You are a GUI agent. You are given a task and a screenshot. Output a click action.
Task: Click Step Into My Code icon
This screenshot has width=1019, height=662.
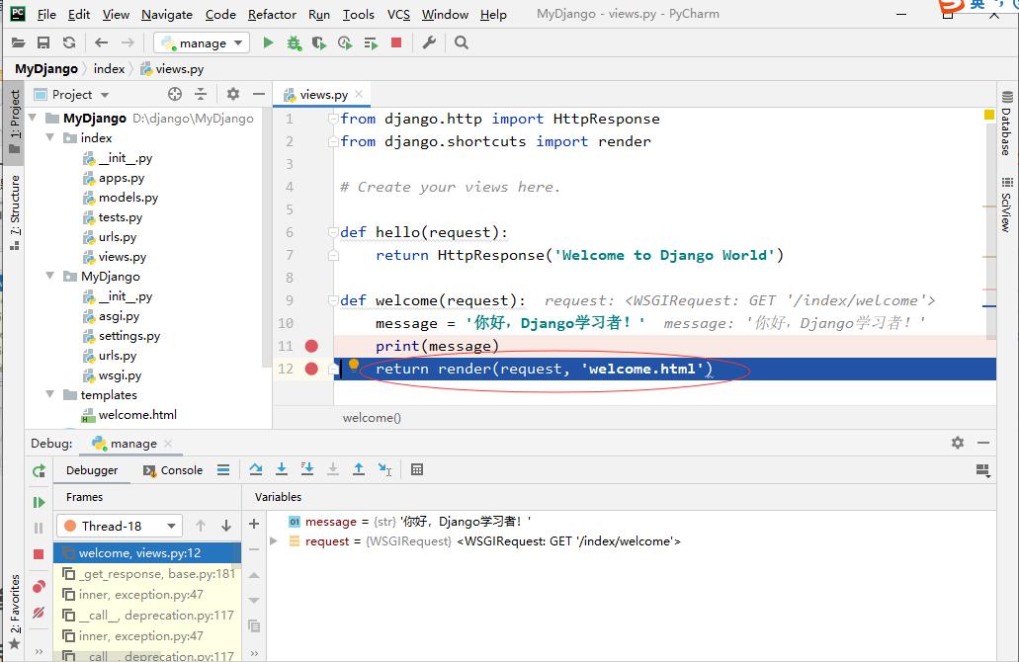(x=307, y=469)
